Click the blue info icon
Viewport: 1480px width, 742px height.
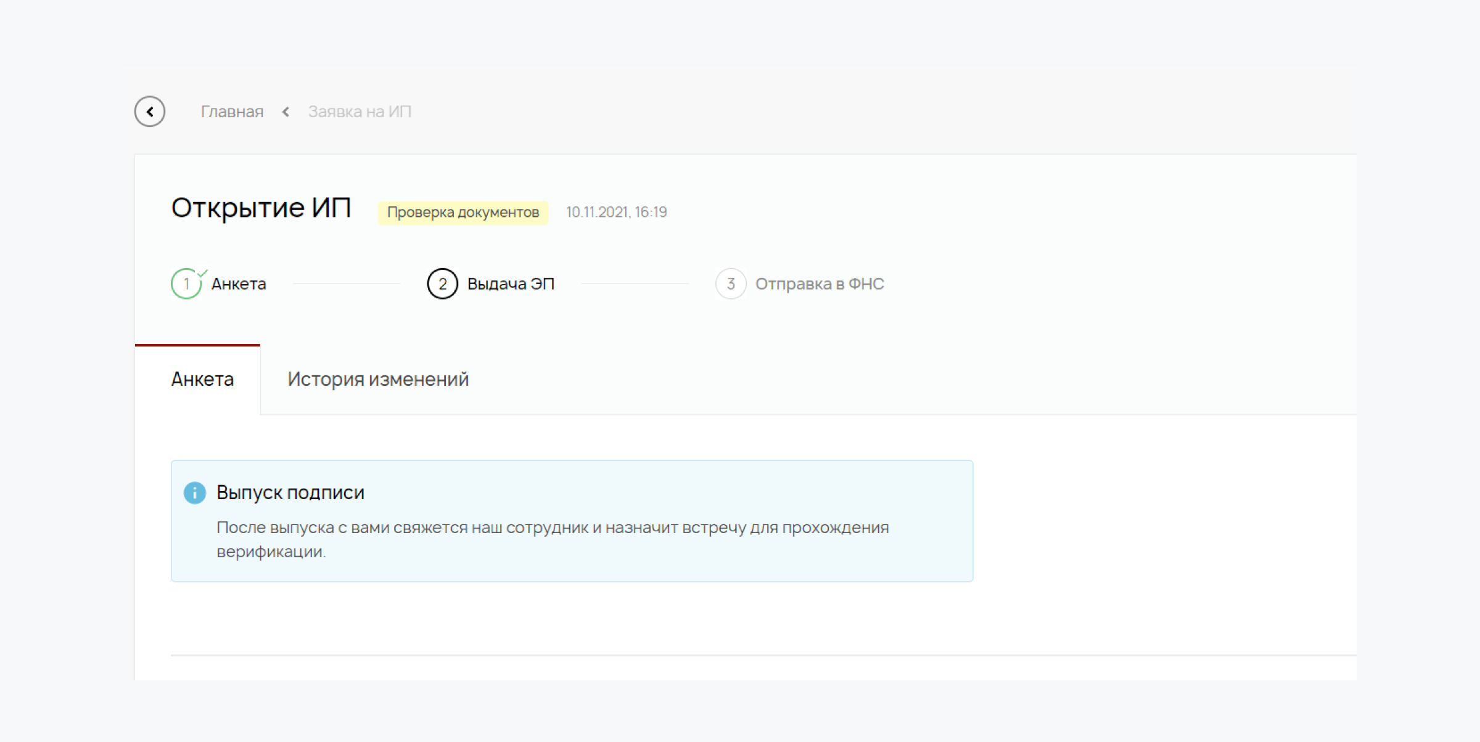pyautogui.click(x=195, y=492)
